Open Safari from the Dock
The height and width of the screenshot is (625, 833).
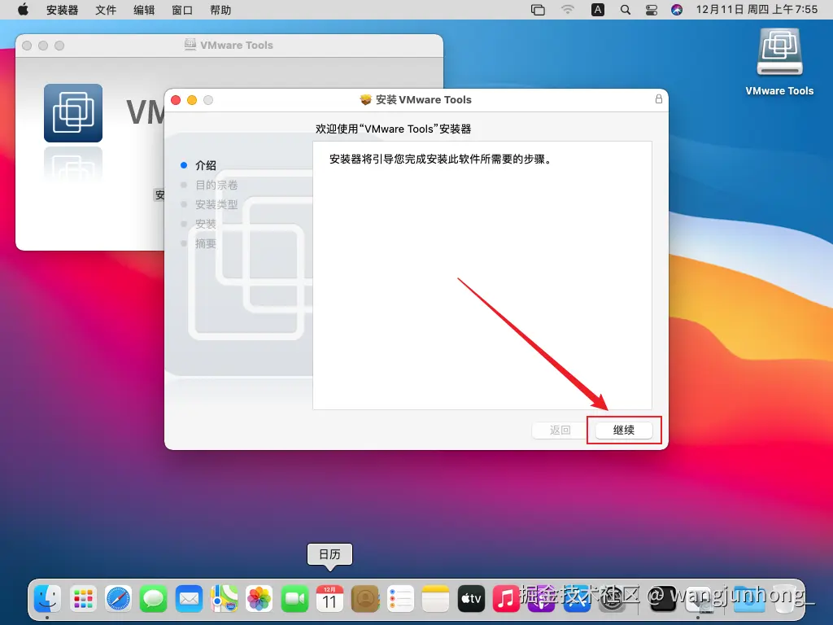click(119, 600)
